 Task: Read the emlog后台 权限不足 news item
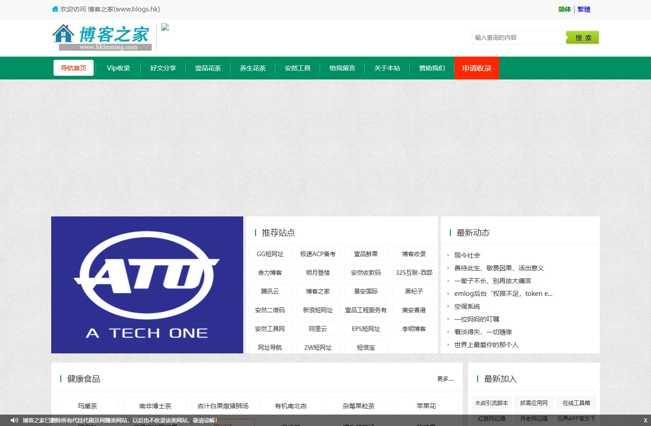pyautogui.click(x=503, y=294)
